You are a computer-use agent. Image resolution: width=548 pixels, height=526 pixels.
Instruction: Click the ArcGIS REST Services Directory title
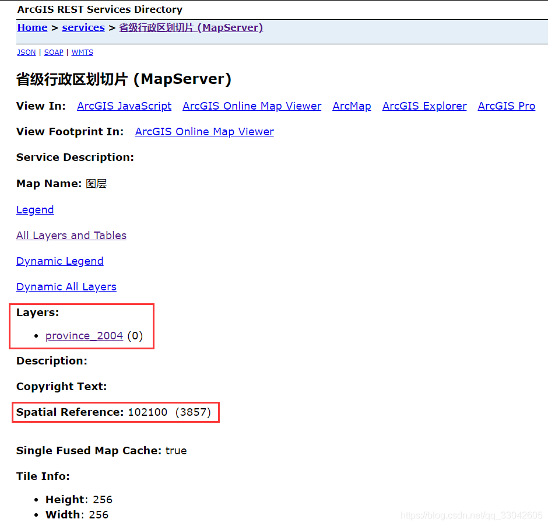tap(100, 9)
